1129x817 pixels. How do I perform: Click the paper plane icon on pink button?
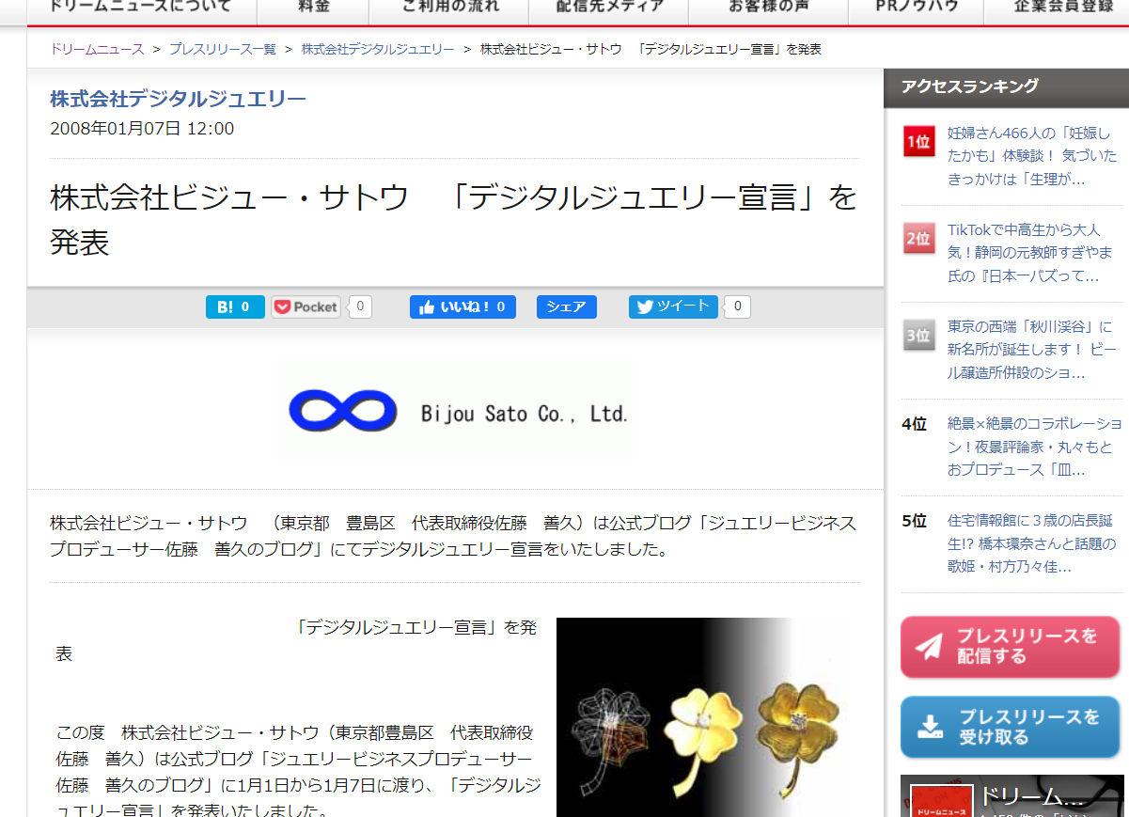[x=929, y=647]
